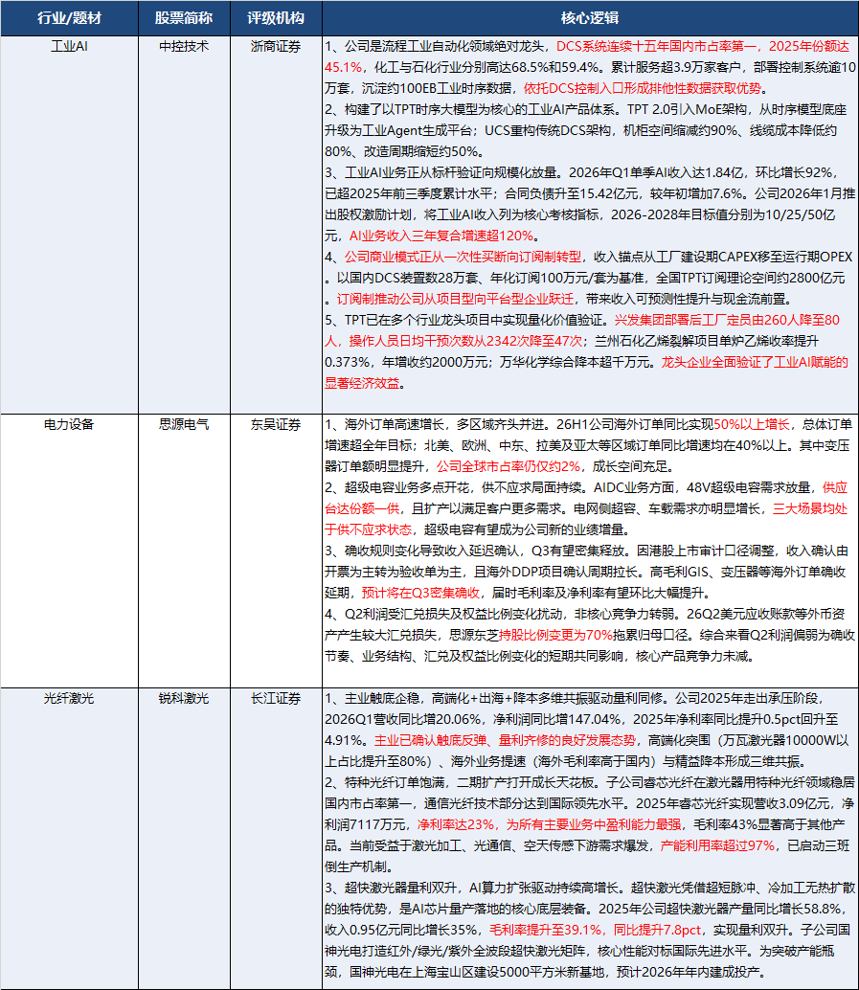Click red text 持股比例变更为70%

[555, 635]
